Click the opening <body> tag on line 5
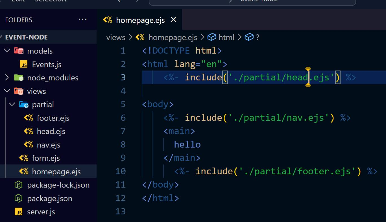This screenshot has width=386, height=222. [158, 104]
